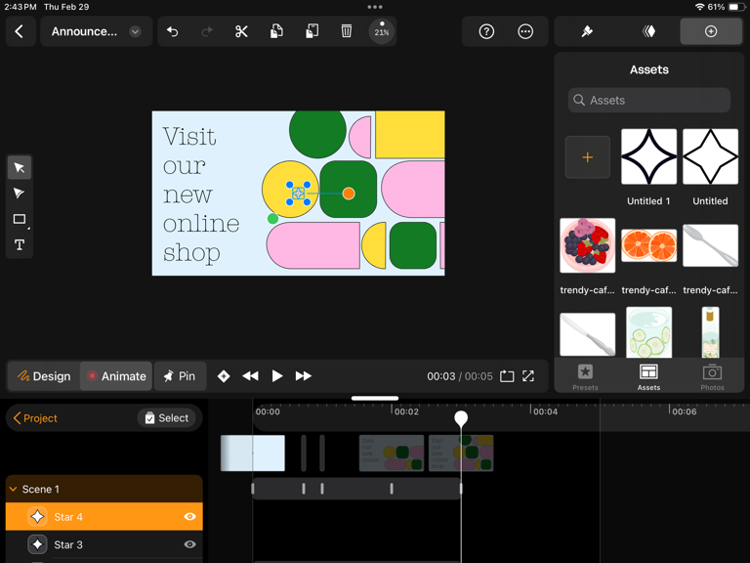Screen dimensions: 750x563
Task: Click the 00:02 mark on the ruler
Action: (406, 411)
